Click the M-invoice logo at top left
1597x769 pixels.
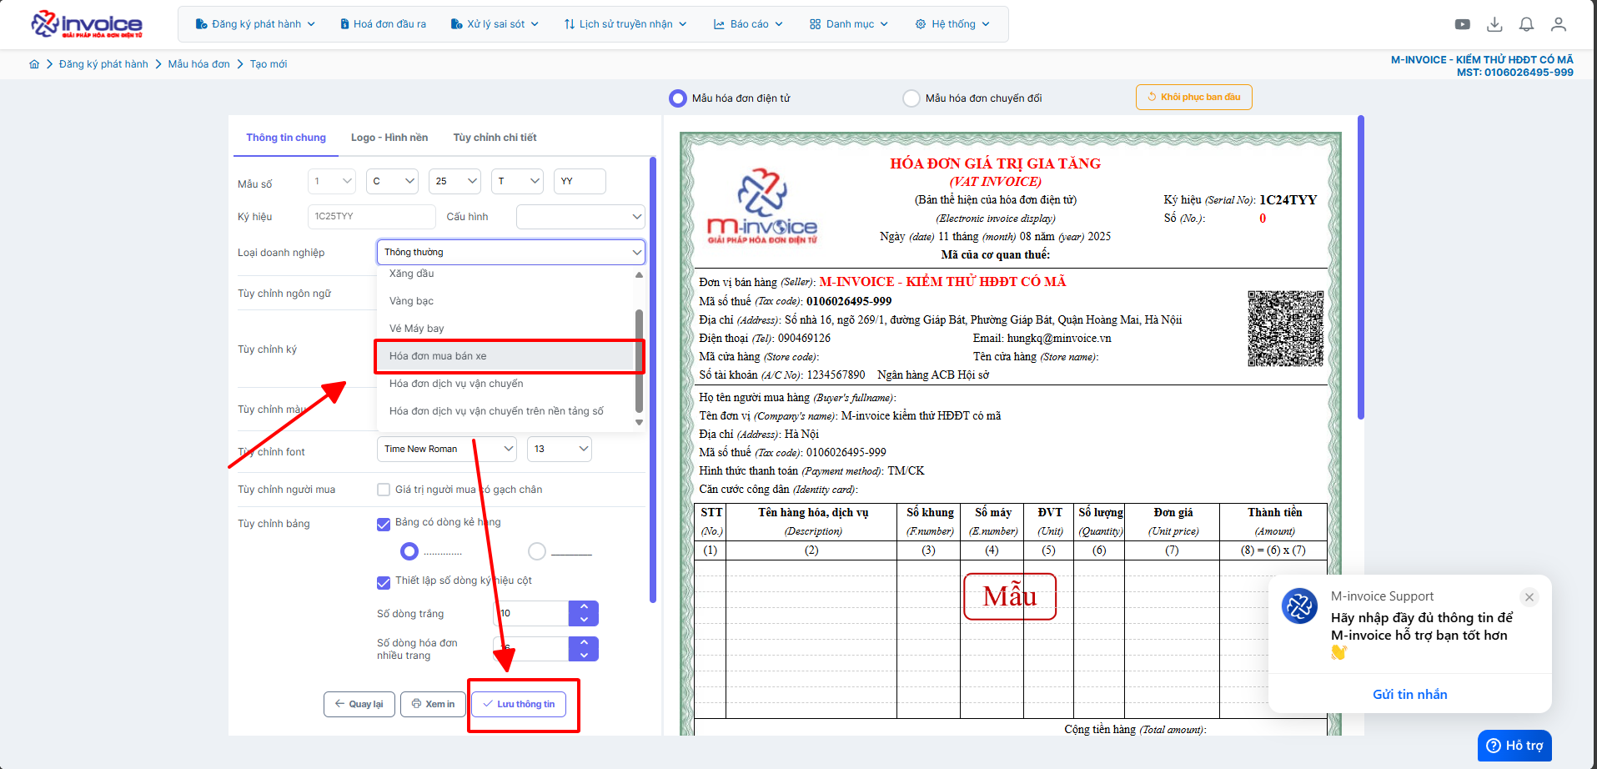pos(87,24)
